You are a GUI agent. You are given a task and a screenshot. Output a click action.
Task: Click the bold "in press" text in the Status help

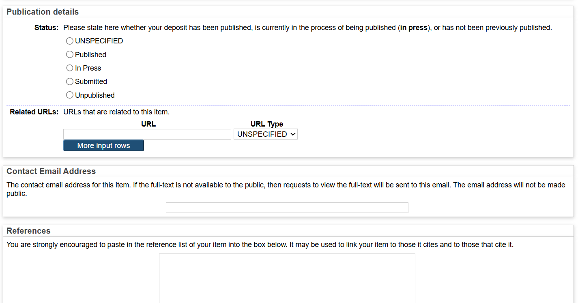pyautogui.click(x=414, y=28)
